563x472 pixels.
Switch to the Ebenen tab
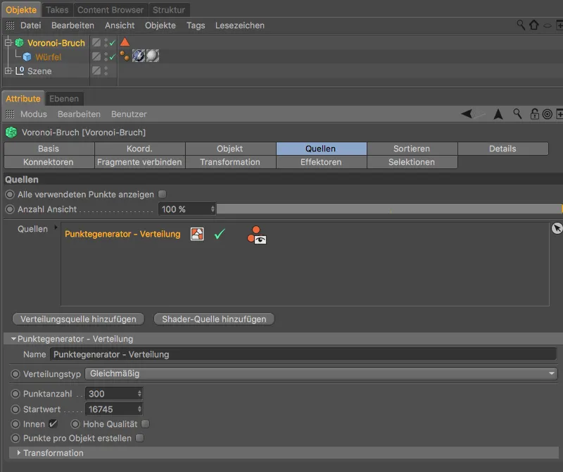pyautogui.click(x=64, y=99)
